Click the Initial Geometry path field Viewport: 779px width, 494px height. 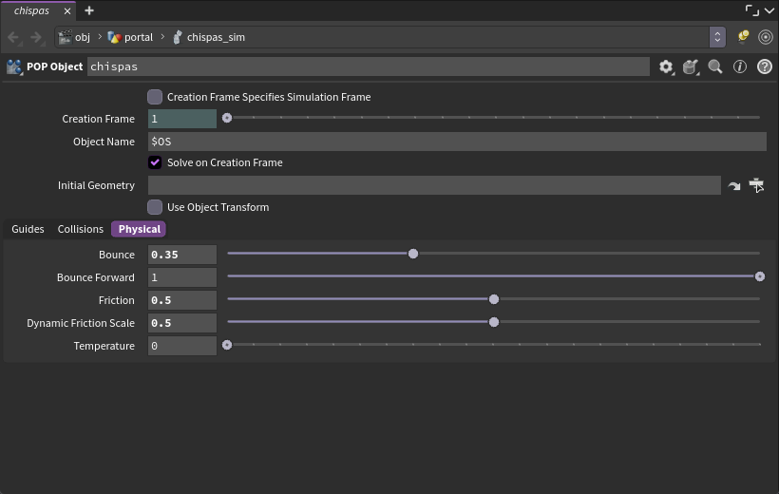(x=434, y=185)
